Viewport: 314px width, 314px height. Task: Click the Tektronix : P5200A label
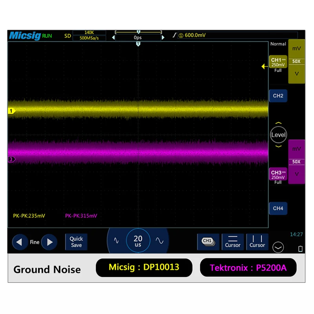(x=248, y=268)
